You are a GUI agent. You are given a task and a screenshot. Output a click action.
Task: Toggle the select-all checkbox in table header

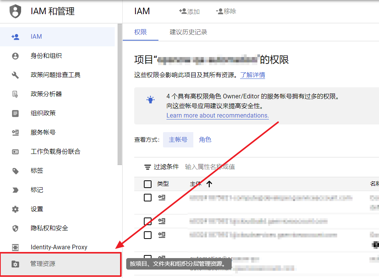coord(148,184)
